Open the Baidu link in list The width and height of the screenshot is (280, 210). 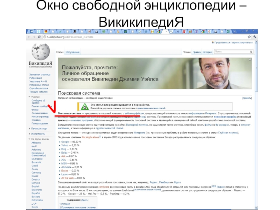click(x=64, y=153)
